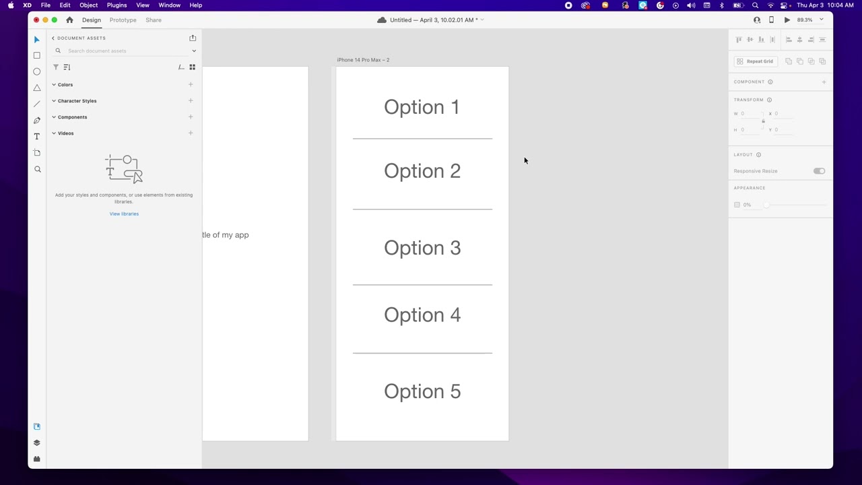Add a character style asset

click(x=191, y=101)
